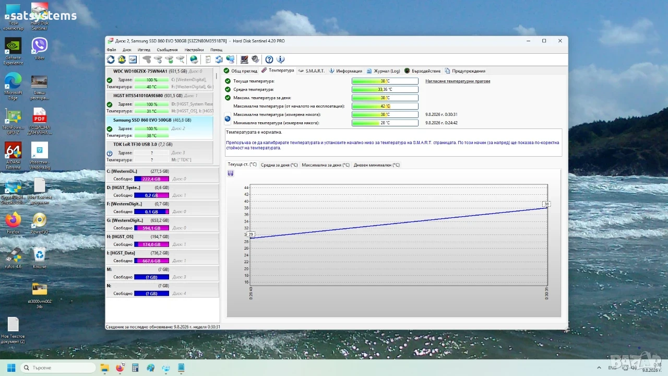Click in the taskbar search box Търсене
The width and height of the screenshot is (668, 376).
[57, 368]
